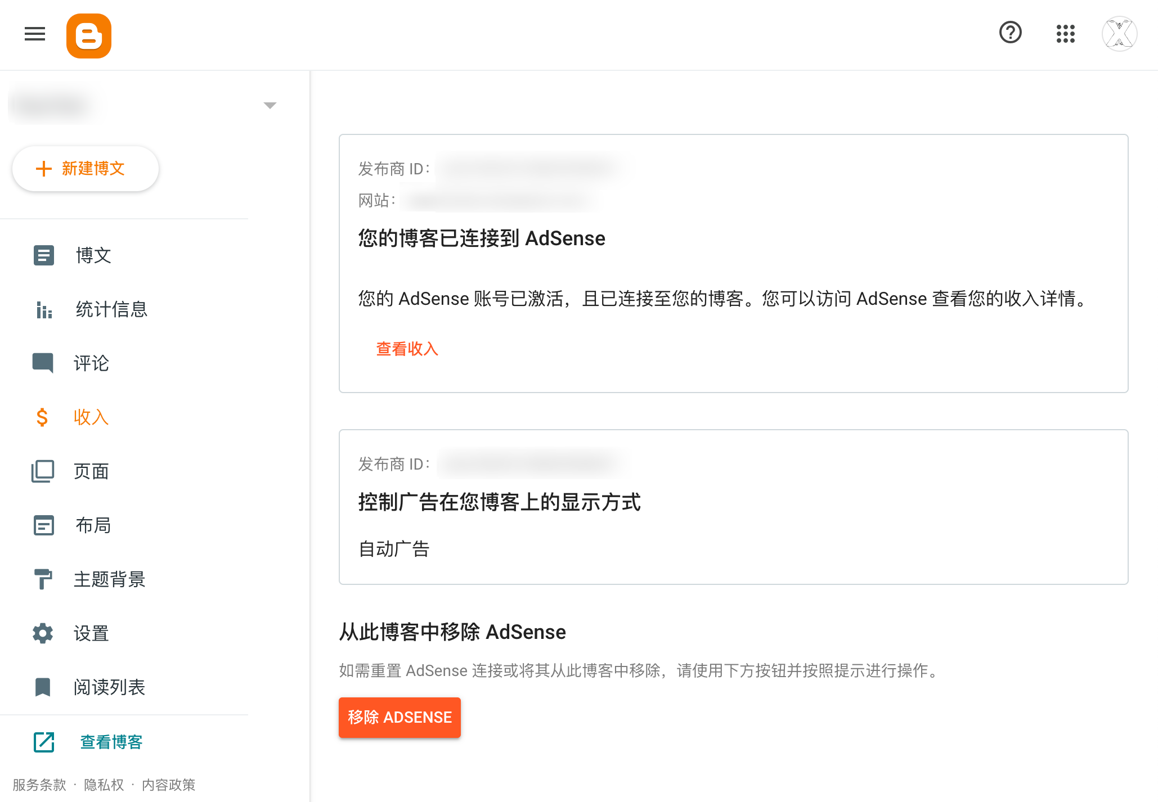Click the Blogger logo

coord(88,35)
